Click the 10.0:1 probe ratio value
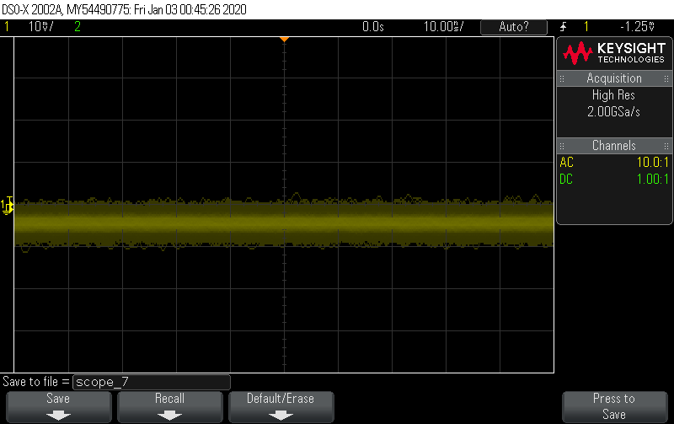 [x=652, y=163]
